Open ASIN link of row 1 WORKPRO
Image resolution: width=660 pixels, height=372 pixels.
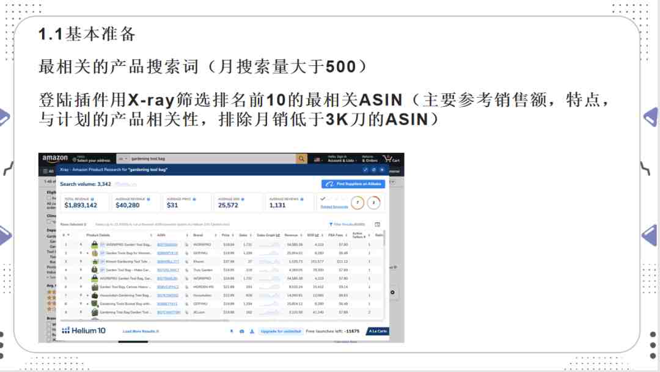[x=167, y=244]
